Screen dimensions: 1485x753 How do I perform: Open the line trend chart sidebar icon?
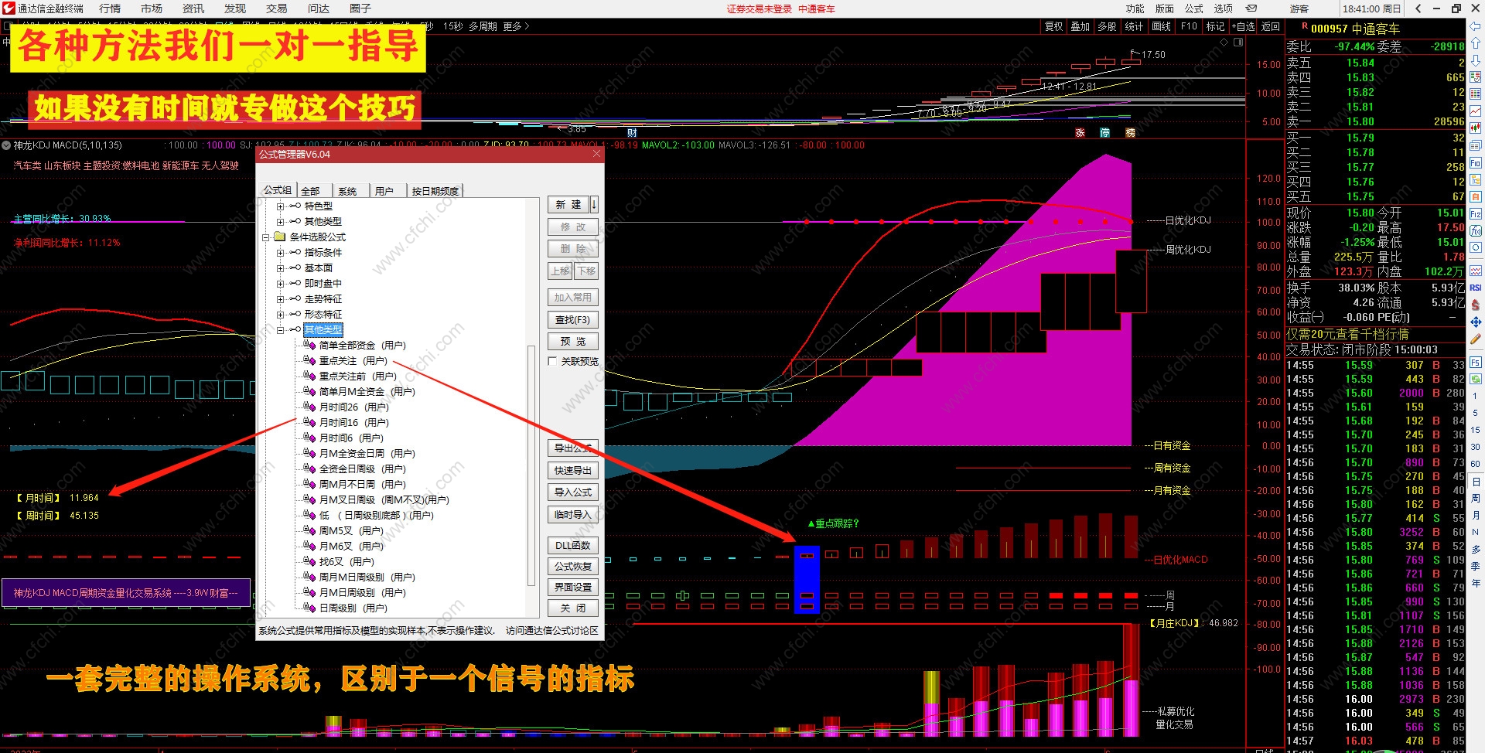click(x=1476, y=111)
